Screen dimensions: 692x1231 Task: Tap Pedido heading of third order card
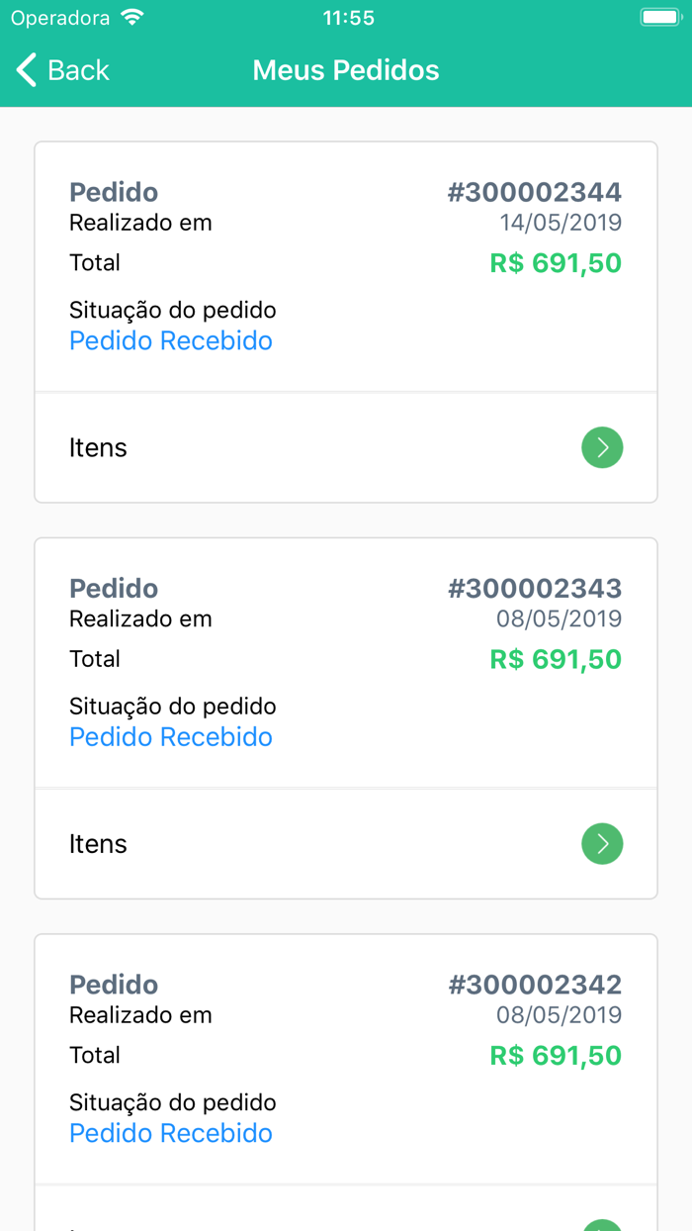click(114, 985)
